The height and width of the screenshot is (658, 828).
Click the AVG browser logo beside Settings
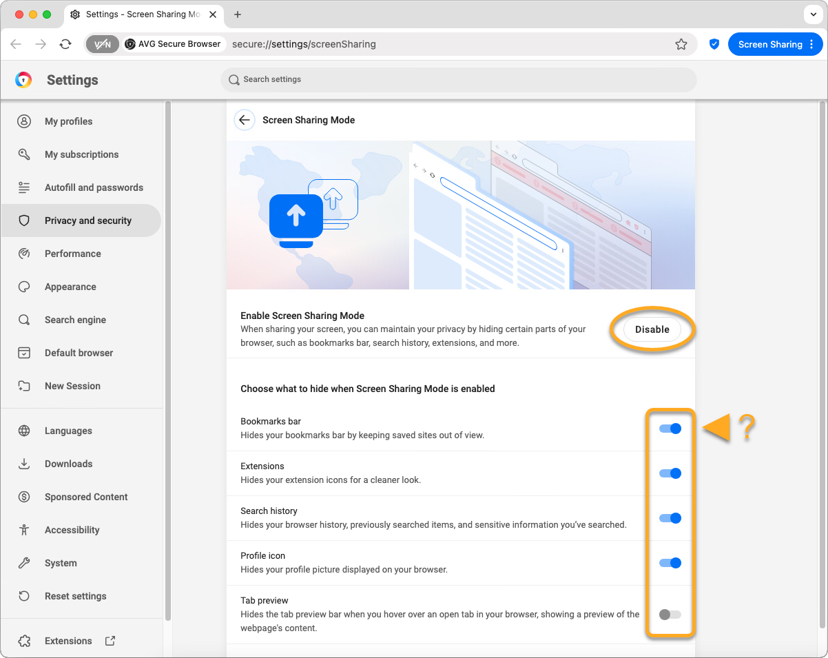[x=23, y=80]
